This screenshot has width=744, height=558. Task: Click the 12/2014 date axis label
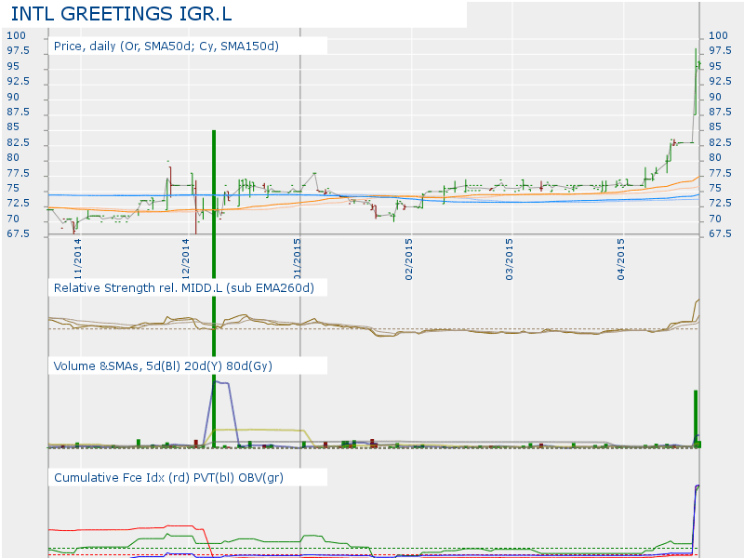pos(185,259)
